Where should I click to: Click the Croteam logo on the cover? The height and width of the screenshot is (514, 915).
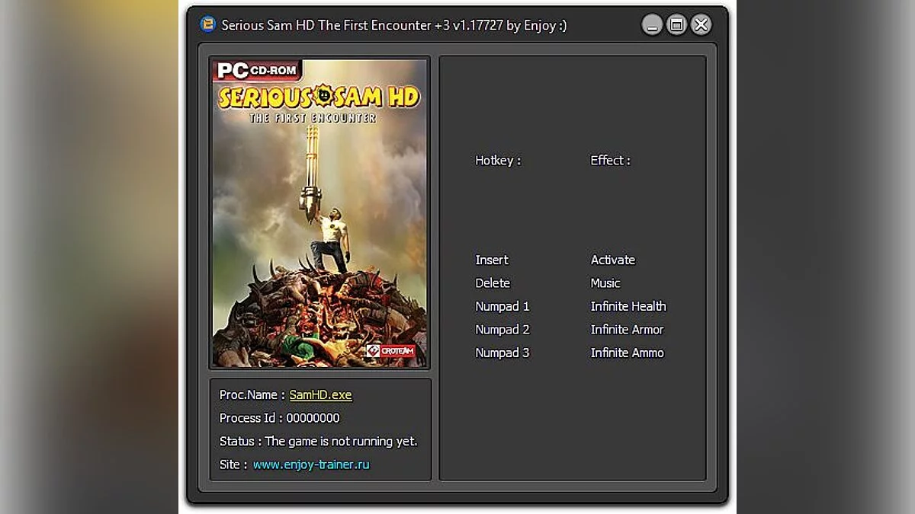click(x=390, y=351)
